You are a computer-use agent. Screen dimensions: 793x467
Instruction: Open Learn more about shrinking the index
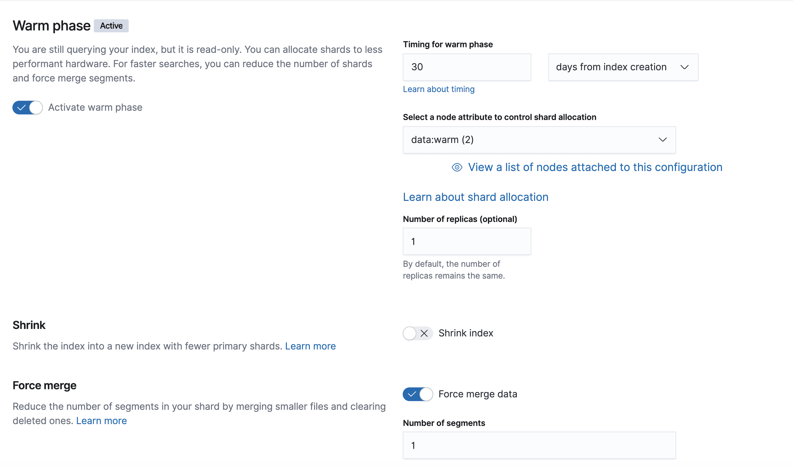click(x=310, y=346)
